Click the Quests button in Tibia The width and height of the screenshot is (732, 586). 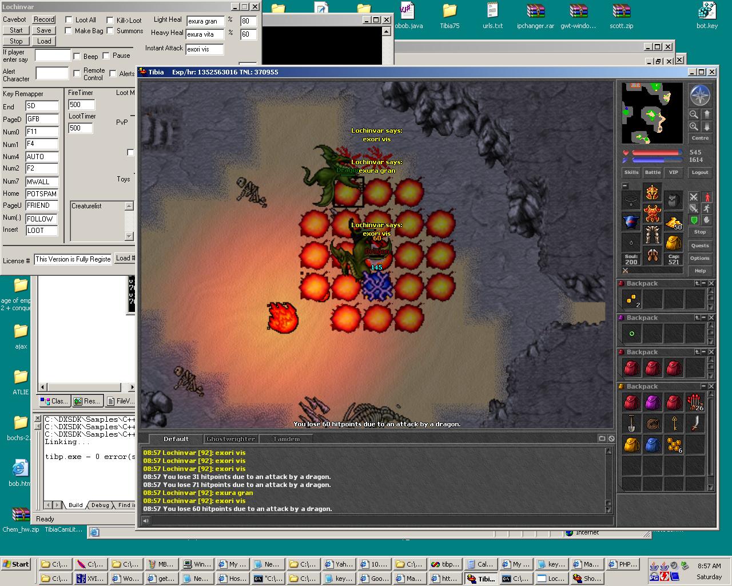(700, 246)
